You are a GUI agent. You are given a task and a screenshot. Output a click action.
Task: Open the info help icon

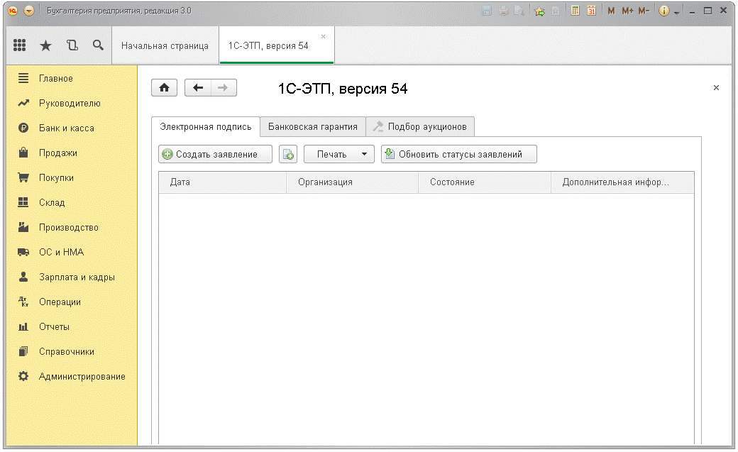(x=663, y=11)
